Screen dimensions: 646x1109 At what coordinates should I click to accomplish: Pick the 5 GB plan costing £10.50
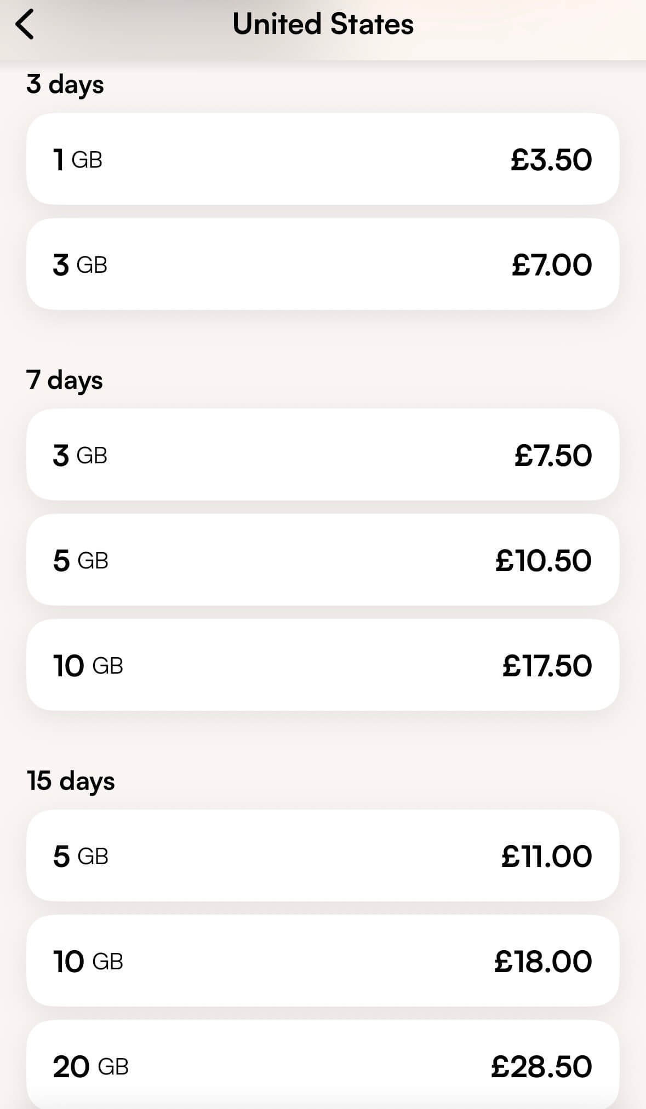pos(322,560)
